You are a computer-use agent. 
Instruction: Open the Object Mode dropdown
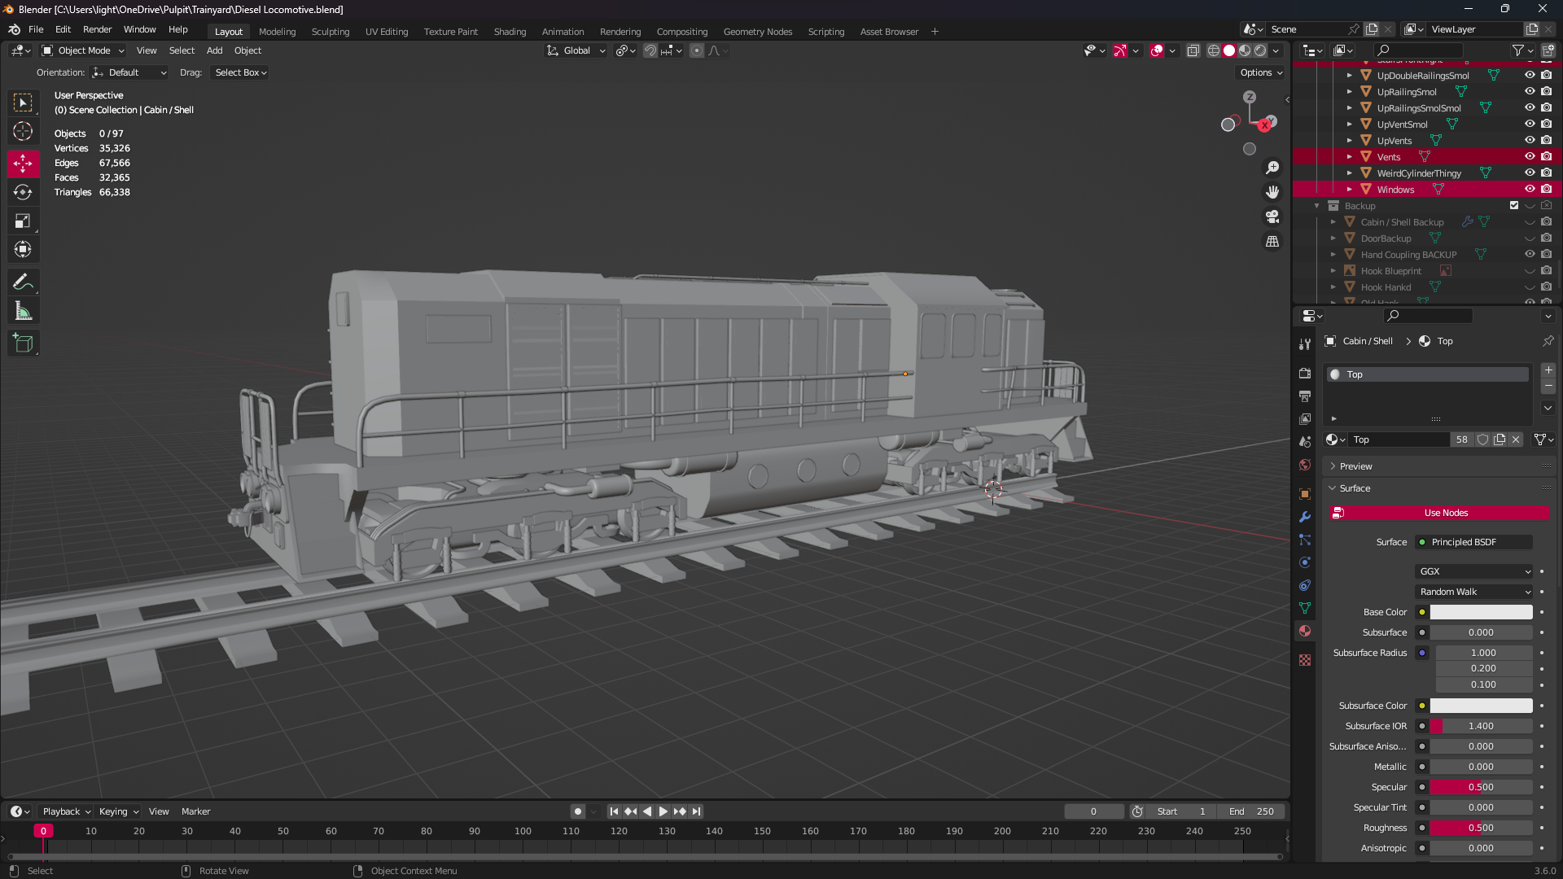pyautogui.click(x=81, y=50)
